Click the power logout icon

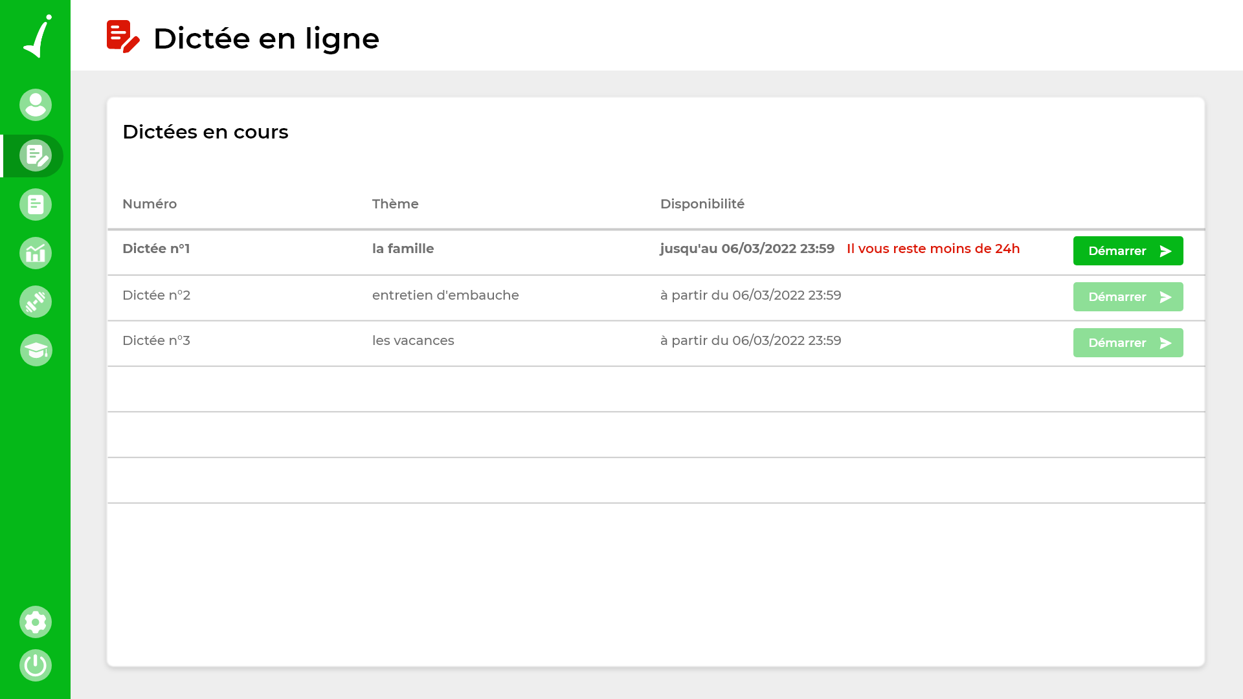pyautogui.click(x=36, y=665)
